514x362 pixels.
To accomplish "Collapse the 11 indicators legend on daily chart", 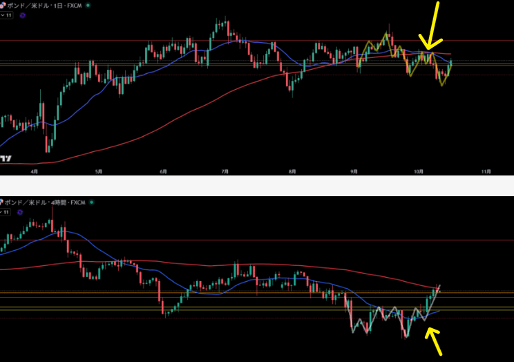I will [6, 14].
